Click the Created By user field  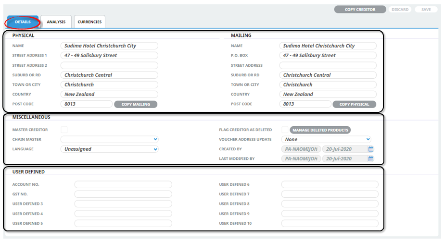click(x=301, y=149)
